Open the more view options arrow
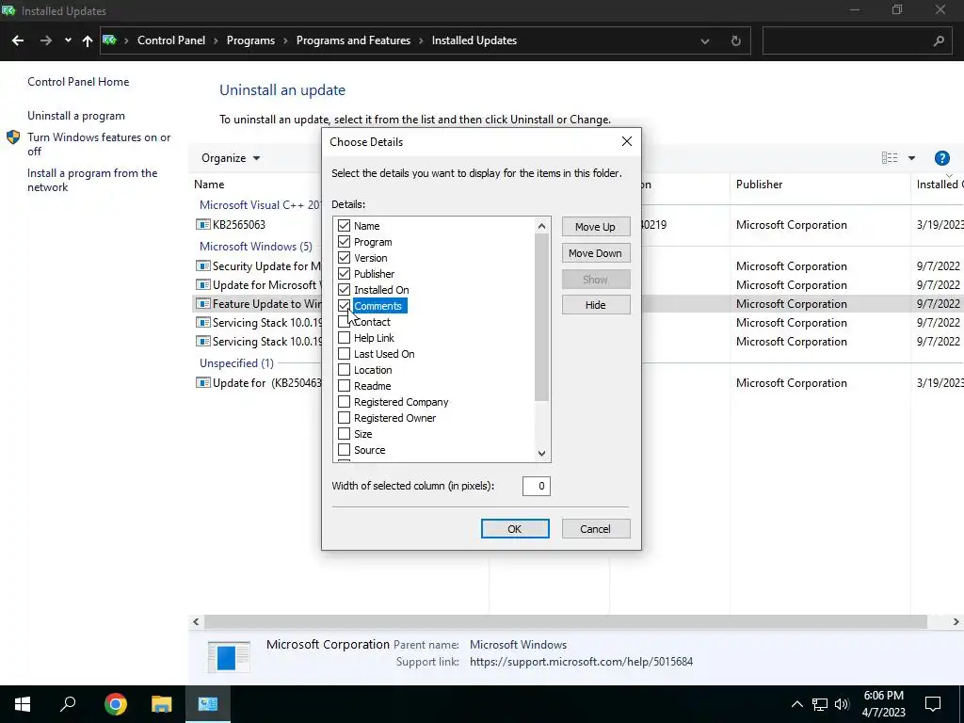Viewport: 964px width, 723px height. point(911,158)
